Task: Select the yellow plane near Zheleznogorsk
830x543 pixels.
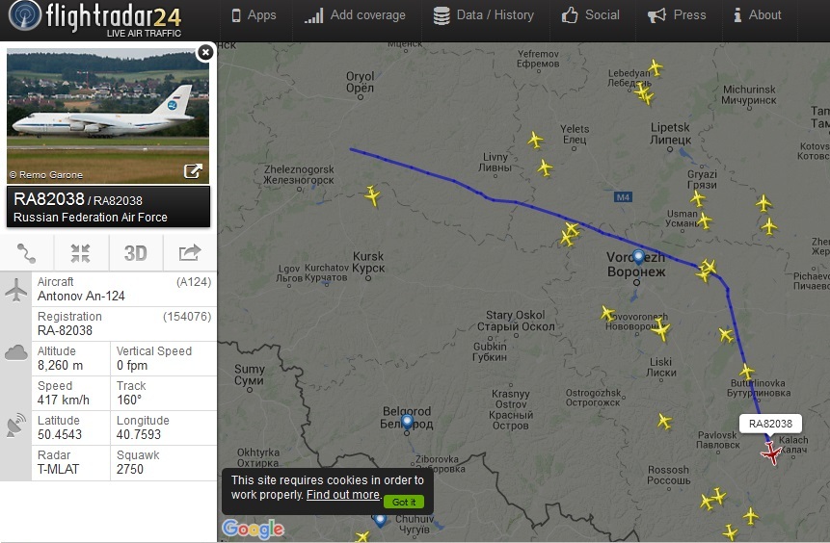Action: tap(373, 195)
